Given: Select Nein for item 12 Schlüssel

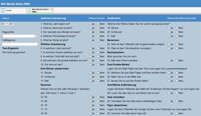Looking at the screenshot, I should 98,77.
